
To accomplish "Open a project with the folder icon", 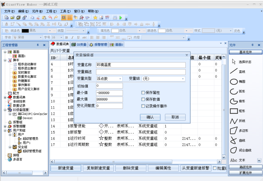I will click(x=12, y=17).
